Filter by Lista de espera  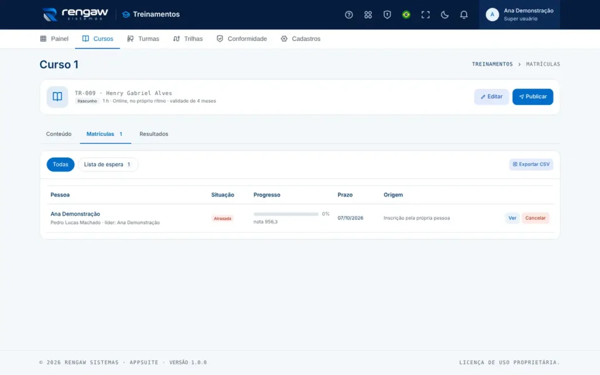point(108,165)
